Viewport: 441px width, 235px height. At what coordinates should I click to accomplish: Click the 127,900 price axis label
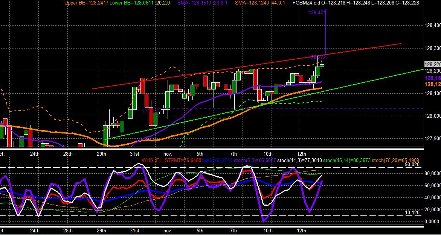[433, 139]
